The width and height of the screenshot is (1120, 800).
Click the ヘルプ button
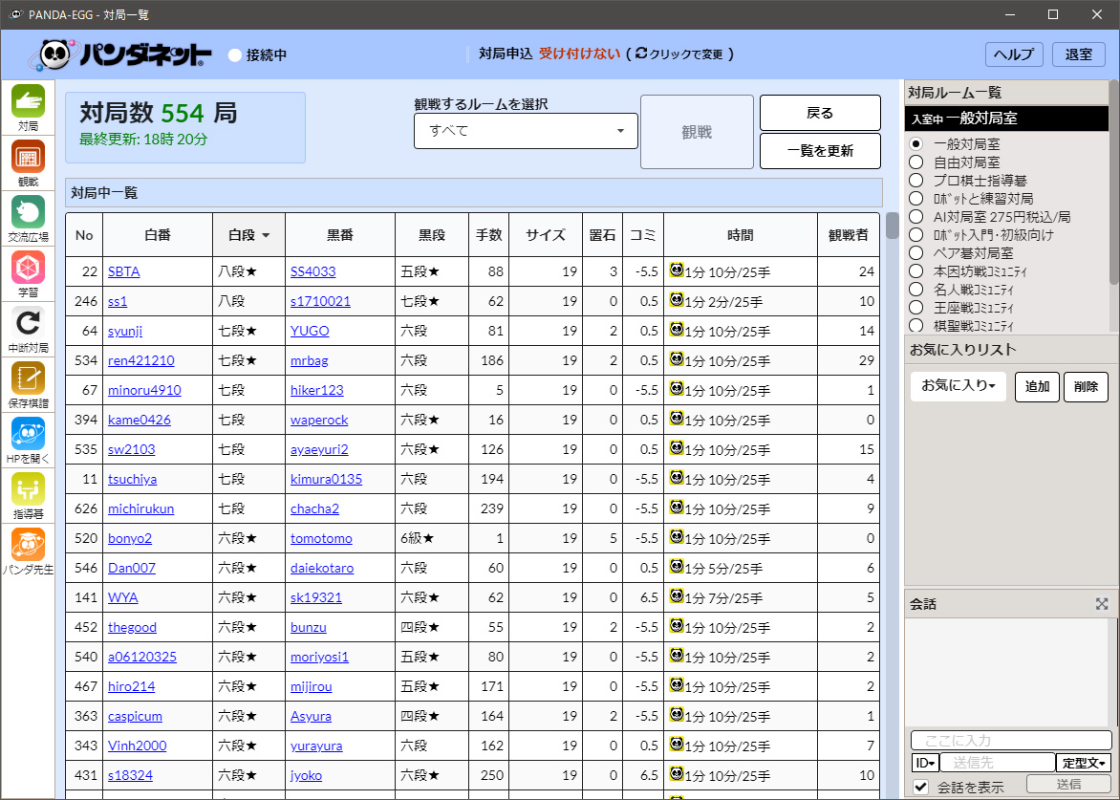point(1014,54)
